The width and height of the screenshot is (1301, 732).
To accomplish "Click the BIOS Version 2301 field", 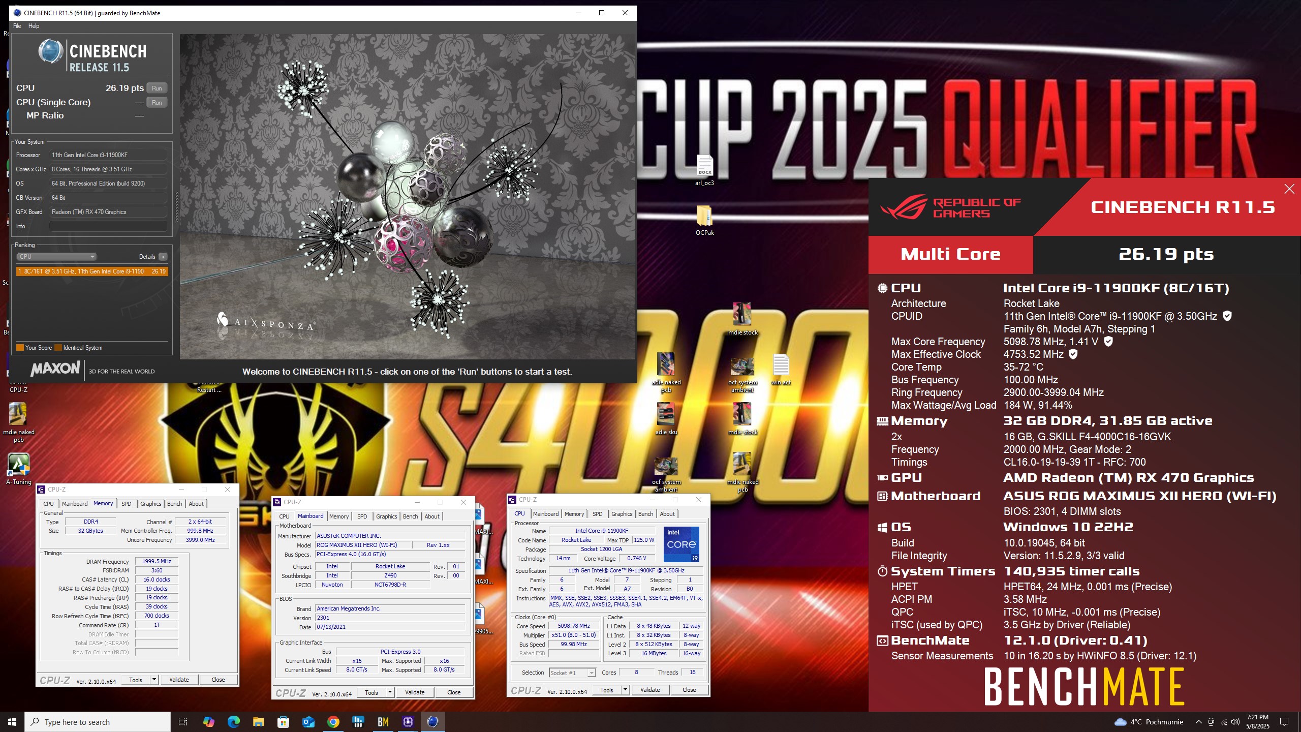I will [390, 618].
